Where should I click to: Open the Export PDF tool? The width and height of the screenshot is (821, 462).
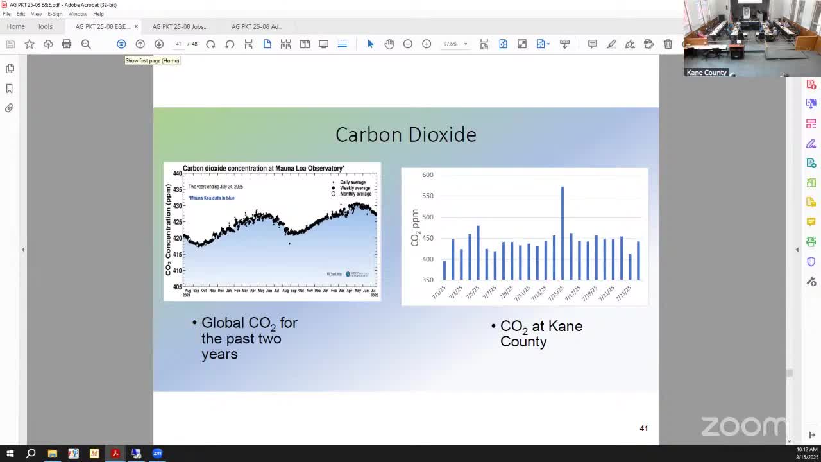click(811, 103)
